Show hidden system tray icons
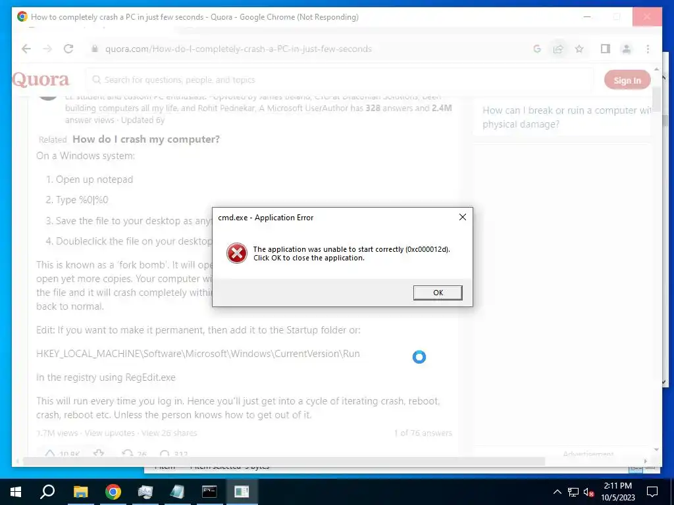 click(x=557, y=492)
